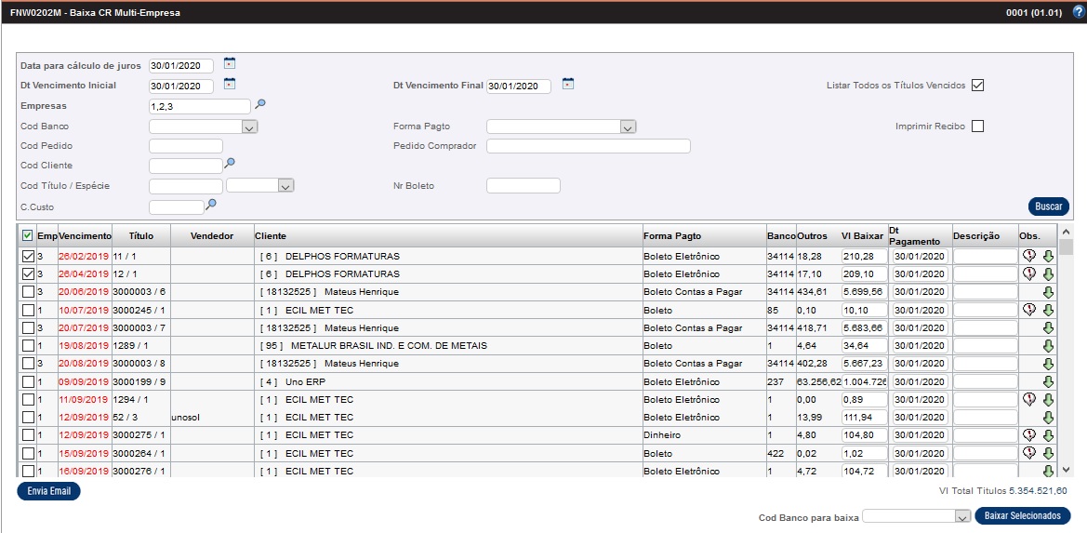Viewport: 1087px width, 533px height.
Task: Click the Pedido Comprador input field
Action: click(x=588, y=146)
